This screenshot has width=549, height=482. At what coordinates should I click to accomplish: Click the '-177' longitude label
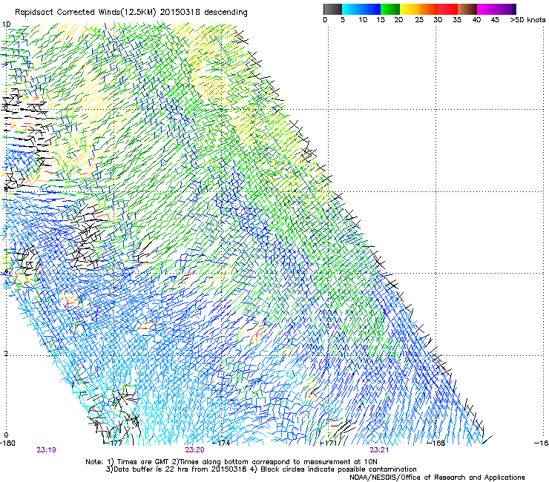pyautogui.click(x=114, y=443)
